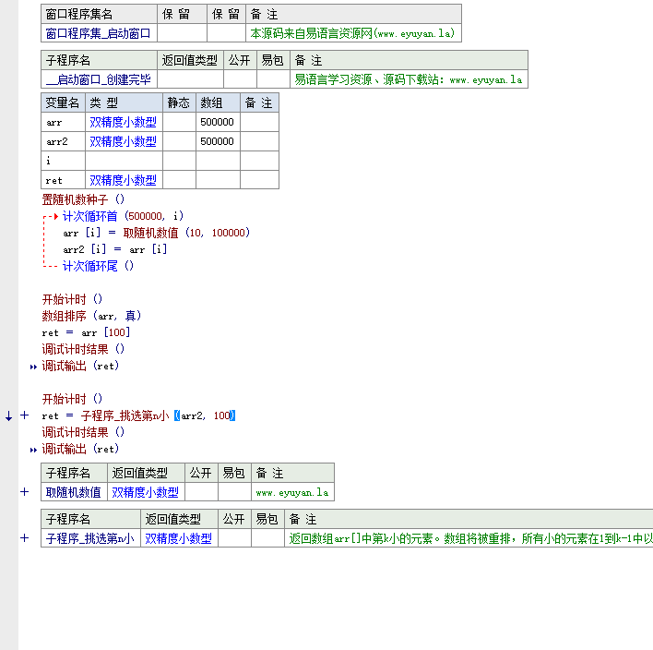Toggle 公开 cell for _启动窗口_创建完毕 subroutine

239,79
